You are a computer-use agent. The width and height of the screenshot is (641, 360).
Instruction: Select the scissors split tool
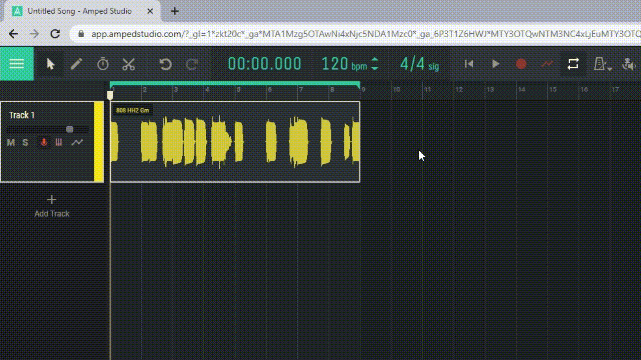click(x=129, y=64)
